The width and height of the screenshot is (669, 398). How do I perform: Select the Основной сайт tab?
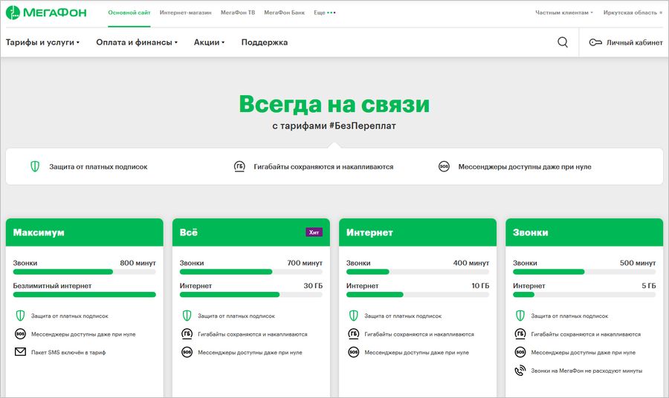[129, 13]
